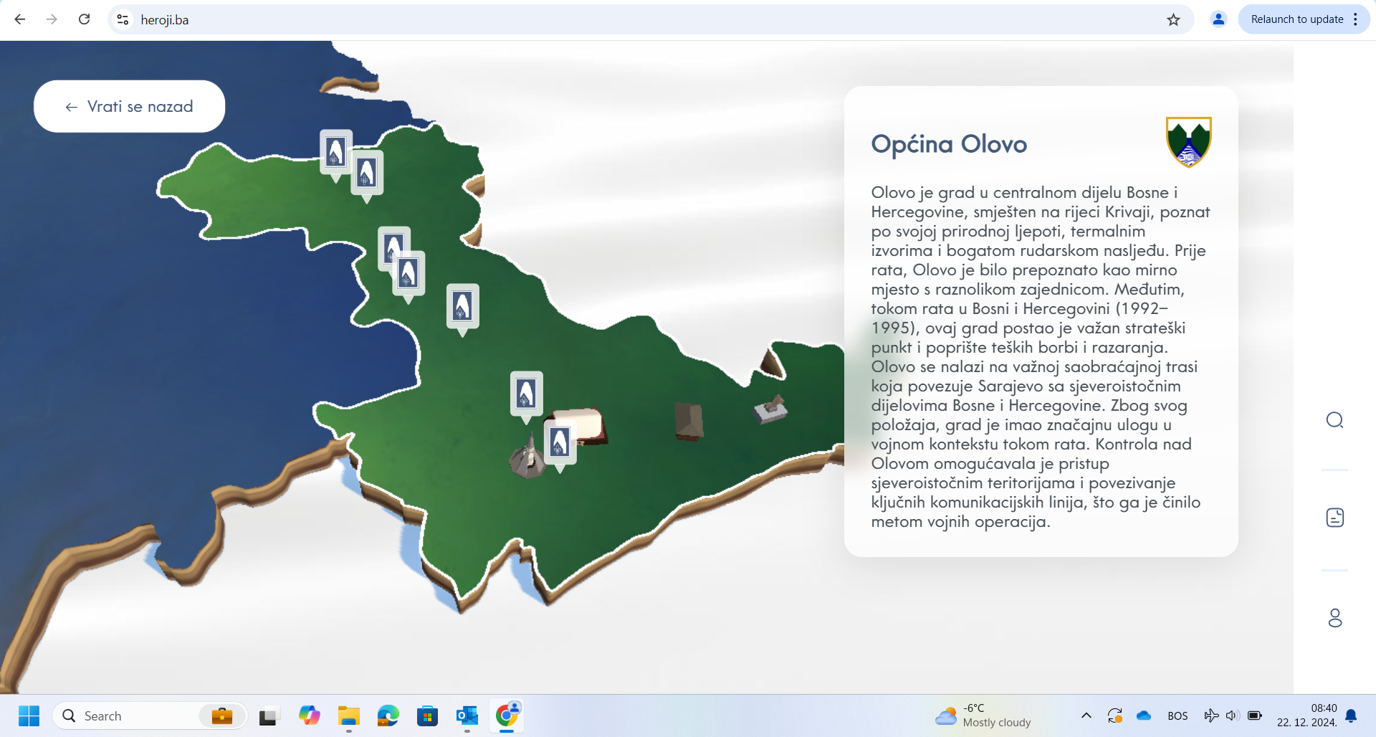
Task: Open the sticker note icon in sidebar
Action: pyautogui.click(x=1334, y=518)
